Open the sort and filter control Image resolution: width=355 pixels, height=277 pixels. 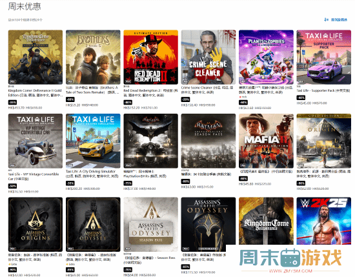(336, 20)
